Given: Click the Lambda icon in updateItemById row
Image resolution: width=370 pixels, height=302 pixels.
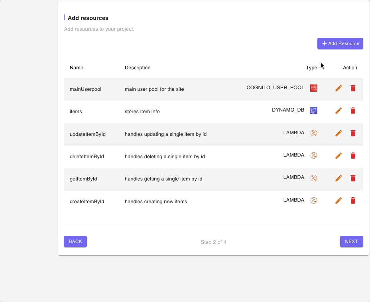Looking at the screenshot, I should point(314,133).
